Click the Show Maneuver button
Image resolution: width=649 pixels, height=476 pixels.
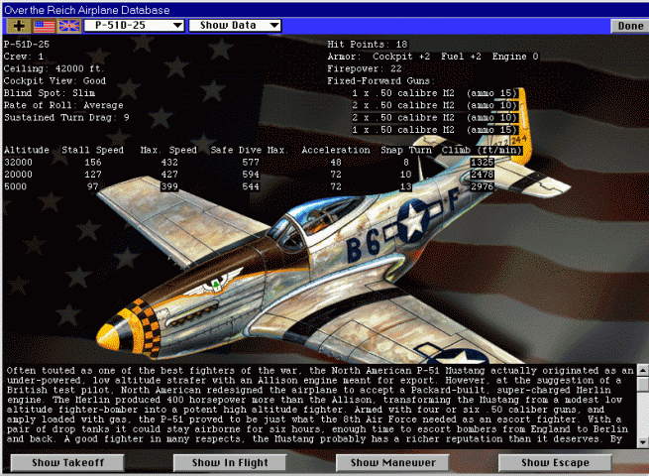pyautogui.click(x=392, y=463)
